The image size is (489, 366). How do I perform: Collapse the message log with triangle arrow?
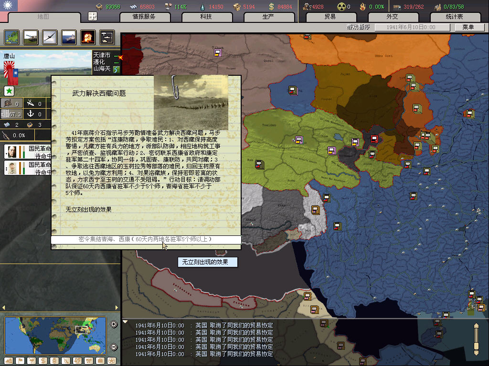126,322
